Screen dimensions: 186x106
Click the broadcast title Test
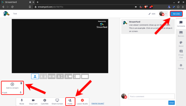[15, 14]
